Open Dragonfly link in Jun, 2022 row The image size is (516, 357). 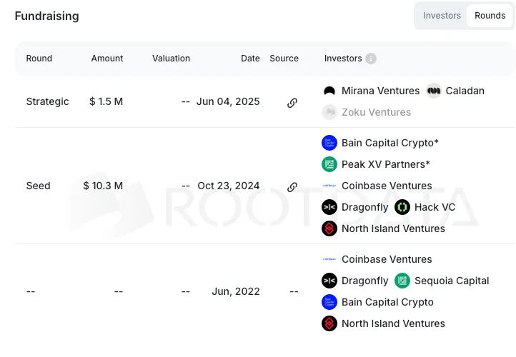coord(365,281)
